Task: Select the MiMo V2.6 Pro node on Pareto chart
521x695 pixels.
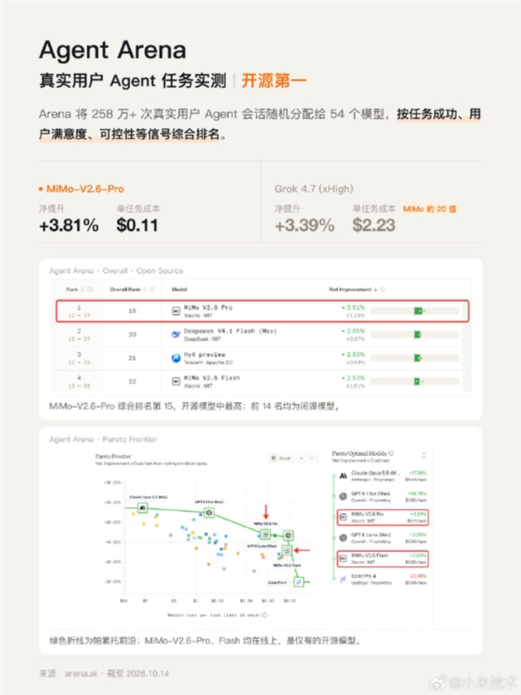Action: point(265,535)
